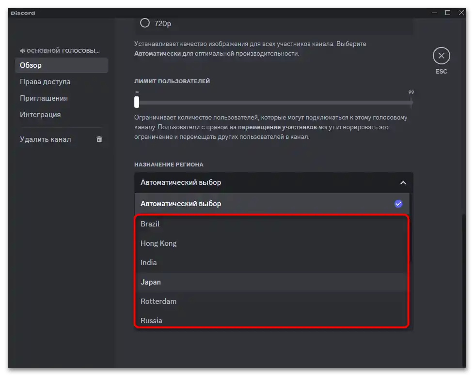Choose Brazil from region list
The image size is (474, 376).
click(150, 224)
